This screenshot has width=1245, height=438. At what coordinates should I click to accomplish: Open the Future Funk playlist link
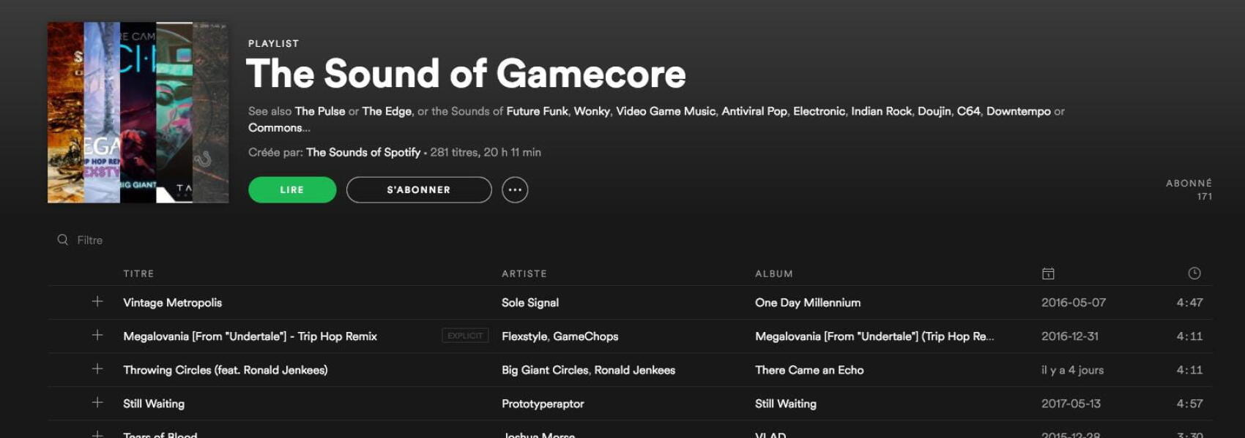point(537,111)
